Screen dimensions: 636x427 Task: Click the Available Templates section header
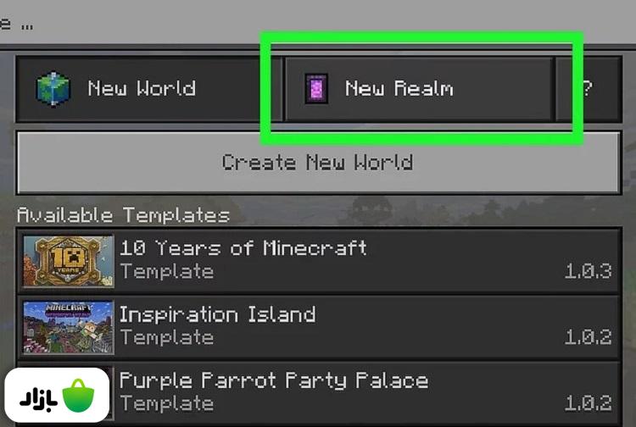tap(123, 214)
